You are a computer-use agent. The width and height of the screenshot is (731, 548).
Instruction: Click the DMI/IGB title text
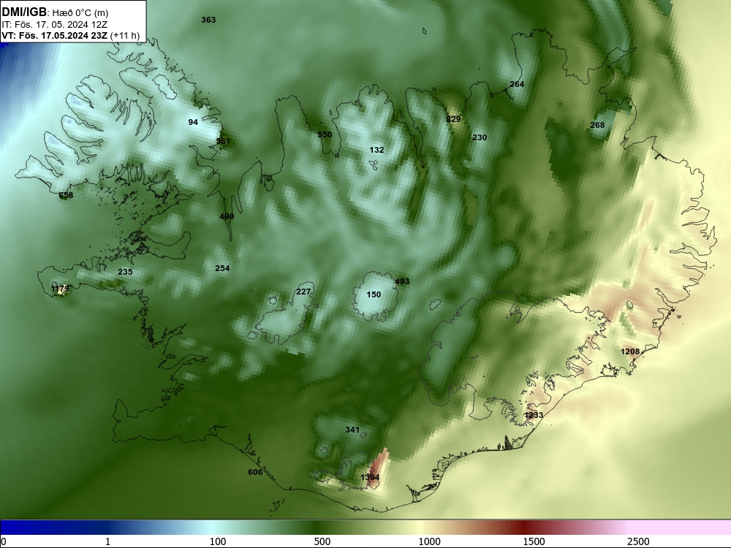pos(24,12)
